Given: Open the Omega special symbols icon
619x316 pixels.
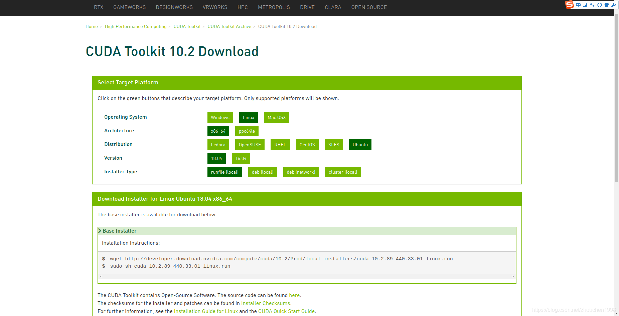Looking at the screenshot, I should [x=600, y=5].
